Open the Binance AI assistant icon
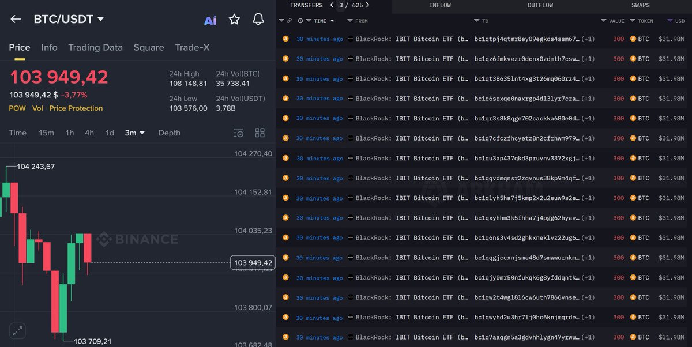The width and height of the screenshot is (692, 347). point(209,19)
